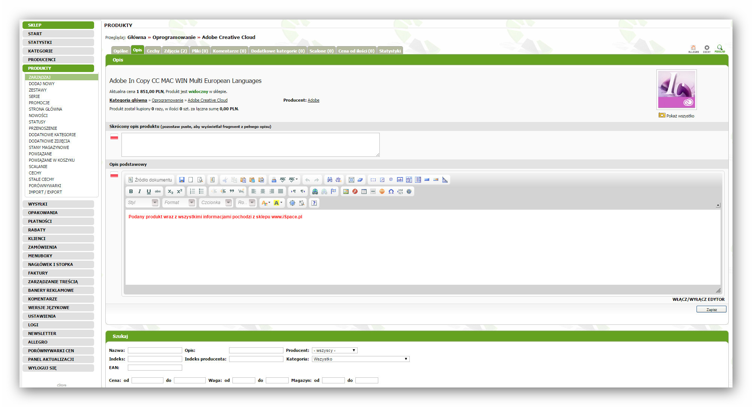Click the Find binoculars icon
752x407 pixels.
330,180
